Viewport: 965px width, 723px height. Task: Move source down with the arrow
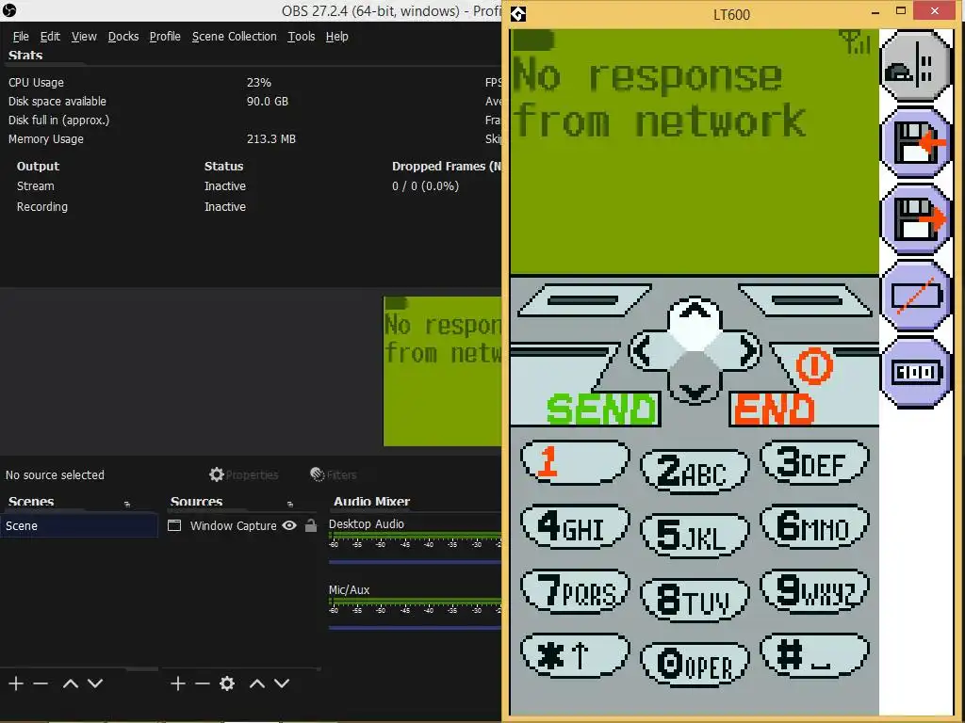[281, 683]
